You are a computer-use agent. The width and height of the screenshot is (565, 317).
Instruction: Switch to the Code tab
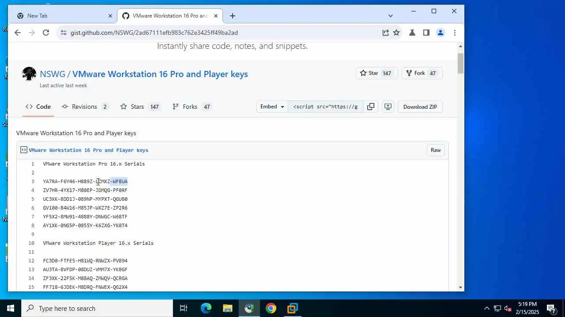38,107
